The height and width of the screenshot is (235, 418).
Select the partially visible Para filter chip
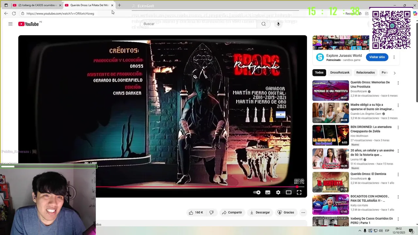tap(385, 72)
